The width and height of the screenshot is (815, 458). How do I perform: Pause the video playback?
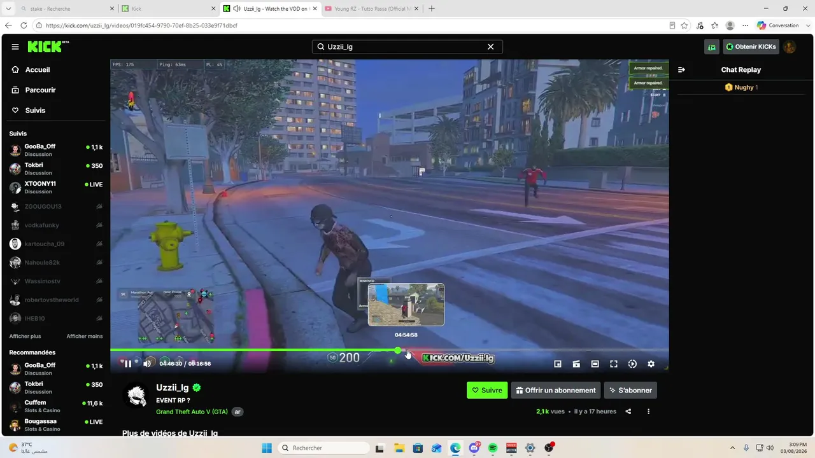pyautogui.click(x=128, y=364)
